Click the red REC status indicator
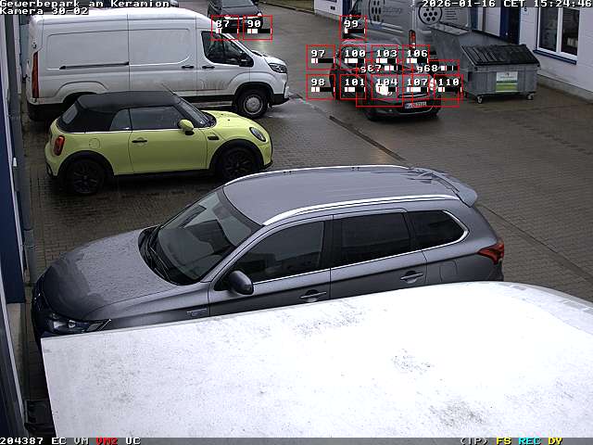The image size is (593, 445). [x=529, y=440]
